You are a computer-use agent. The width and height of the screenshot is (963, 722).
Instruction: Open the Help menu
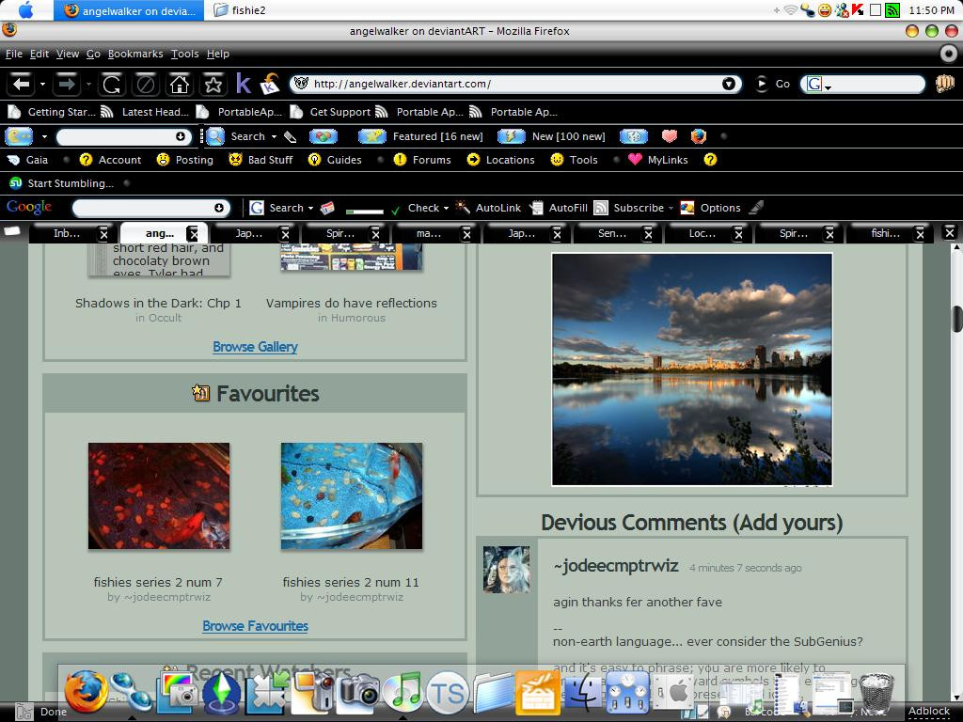tap(217, 54)
